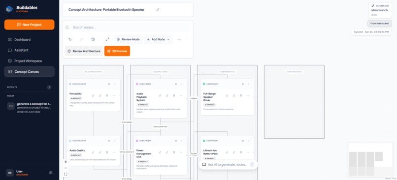Delete the Audio Playback System node
Screen dimensions: 397x180
[x=174, y=95]
